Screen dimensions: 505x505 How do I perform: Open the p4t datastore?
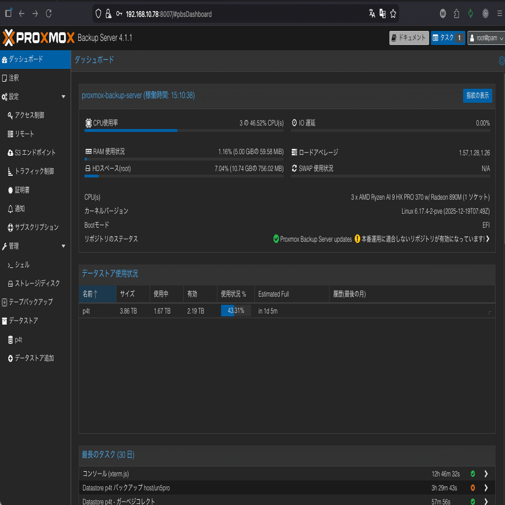19,339
